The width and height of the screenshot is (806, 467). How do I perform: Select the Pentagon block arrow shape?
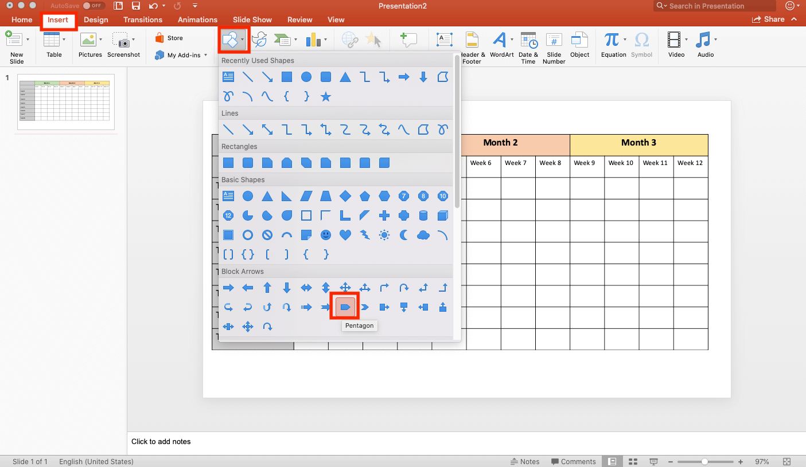click(345, 307)
